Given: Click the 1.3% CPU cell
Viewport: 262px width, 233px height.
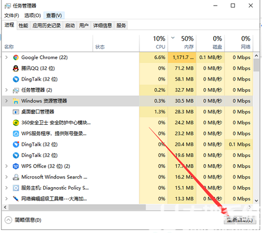Looking at the screenshot, I should click(154, 112).
